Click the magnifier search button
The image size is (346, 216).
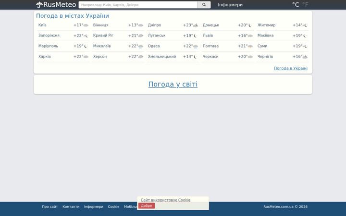[x=204, y=5]
